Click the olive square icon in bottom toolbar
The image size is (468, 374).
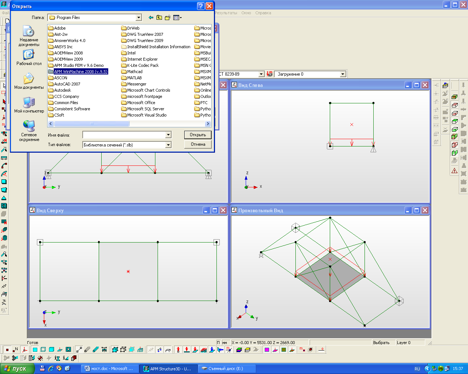284,350
